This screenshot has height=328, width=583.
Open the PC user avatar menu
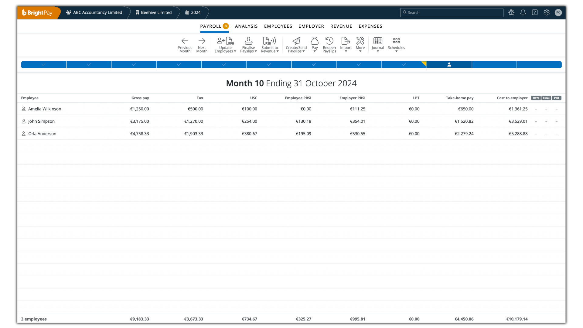(558, 12)
